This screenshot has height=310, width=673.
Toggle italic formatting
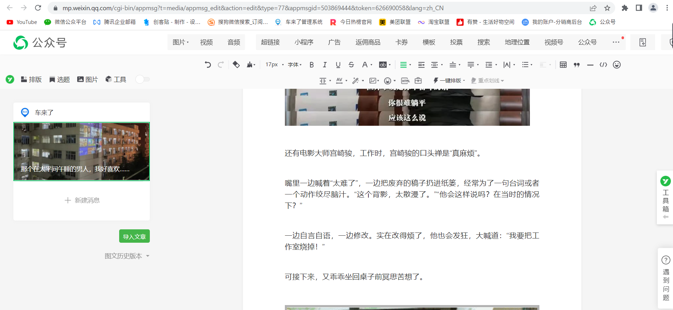pyautogui.click(x=325, y=64)
